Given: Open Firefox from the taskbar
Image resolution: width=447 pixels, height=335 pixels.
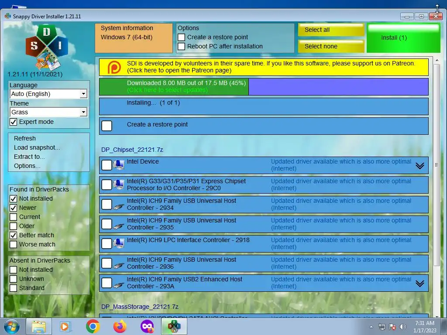Looking at the screenshot, I should point(120,326).
